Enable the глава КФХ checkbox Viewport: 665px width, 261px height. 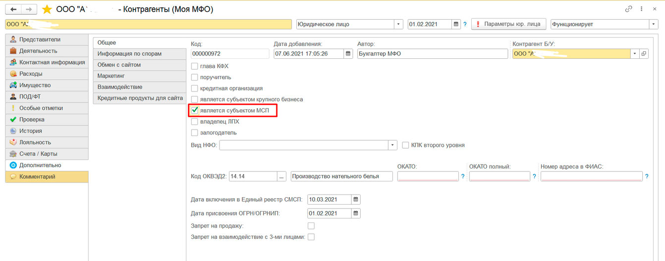195,66
